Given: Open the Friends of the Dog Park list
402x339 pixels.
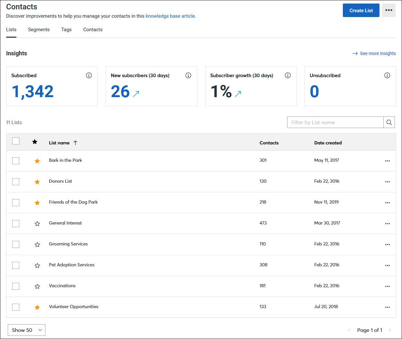Looking at the screenshot, I should click(x=73, y=202).
